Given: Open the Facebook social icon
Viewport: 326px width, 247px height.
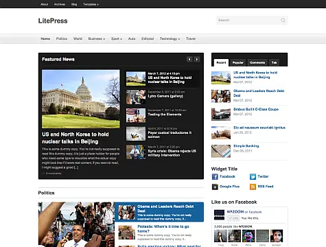Looking at the screenshot, I should pyautogui.click(x=215, y=176).
